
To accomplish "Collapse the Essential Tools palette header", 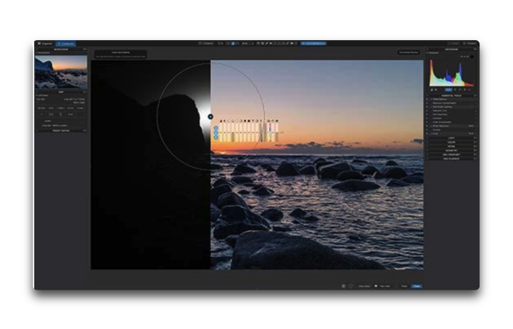I will click(451, 95).
